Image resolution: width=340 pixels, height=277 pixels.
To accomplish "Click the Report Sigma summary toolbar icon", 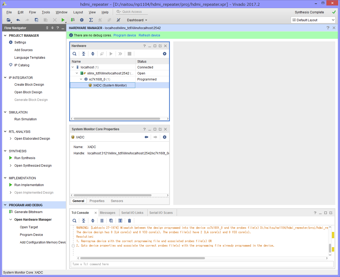I will [x=91, y=20].
